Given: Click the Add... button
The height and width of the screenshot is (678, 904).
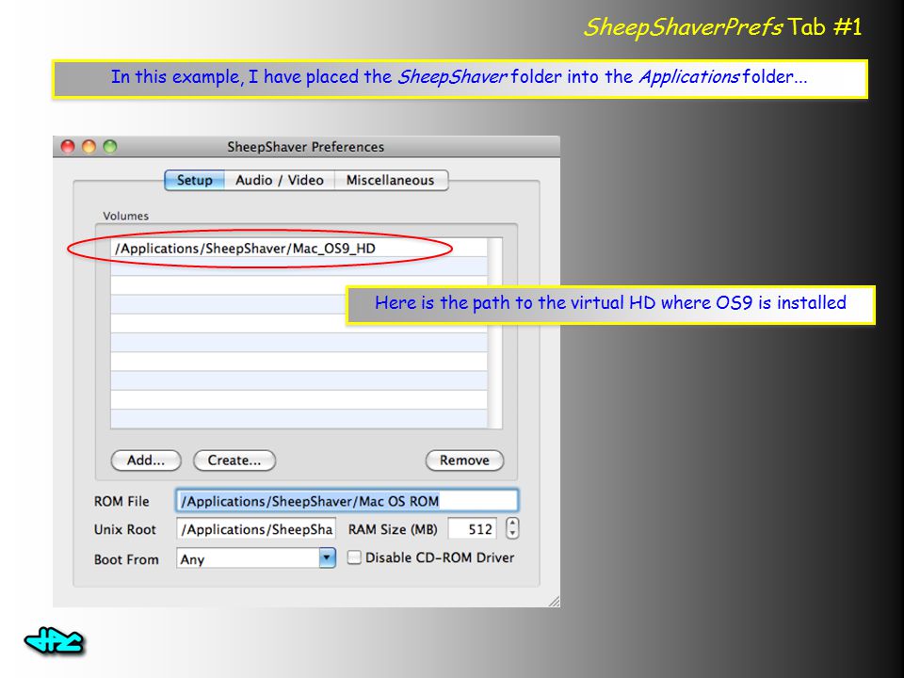Looking at the screenshot, I should (x=146, y=460).
